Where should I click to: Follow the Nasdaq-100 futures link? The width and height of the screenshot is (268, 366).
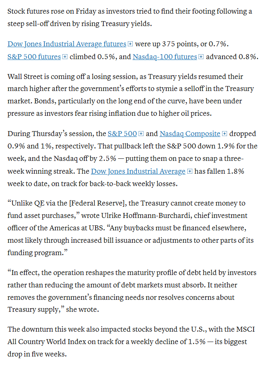click(x=165, y=57)
